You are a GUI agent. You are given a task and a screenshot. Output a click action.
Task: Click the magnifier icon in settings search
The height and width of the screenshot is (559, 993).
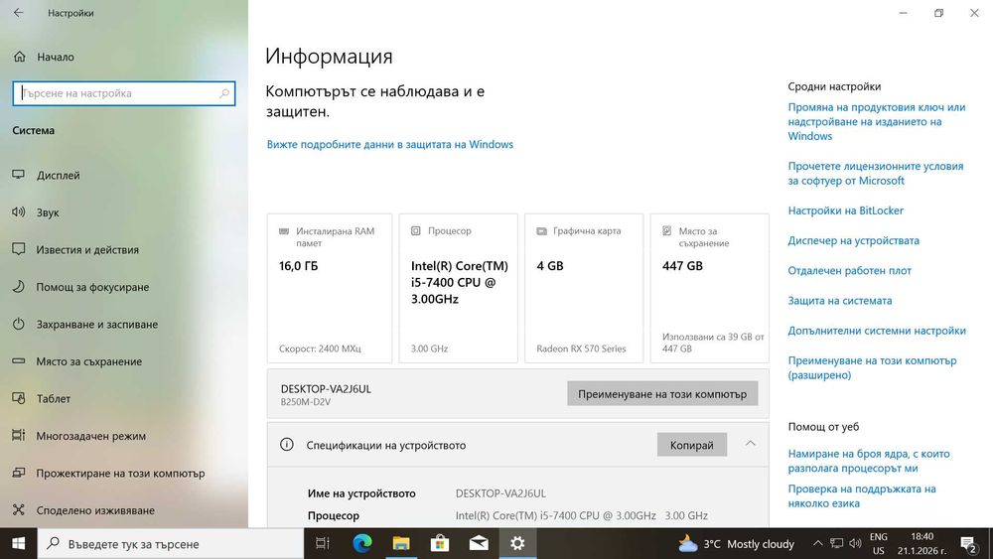[224, 93]
